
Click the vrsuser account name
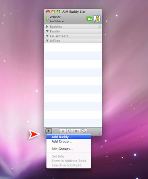click(x=55, y=17)
